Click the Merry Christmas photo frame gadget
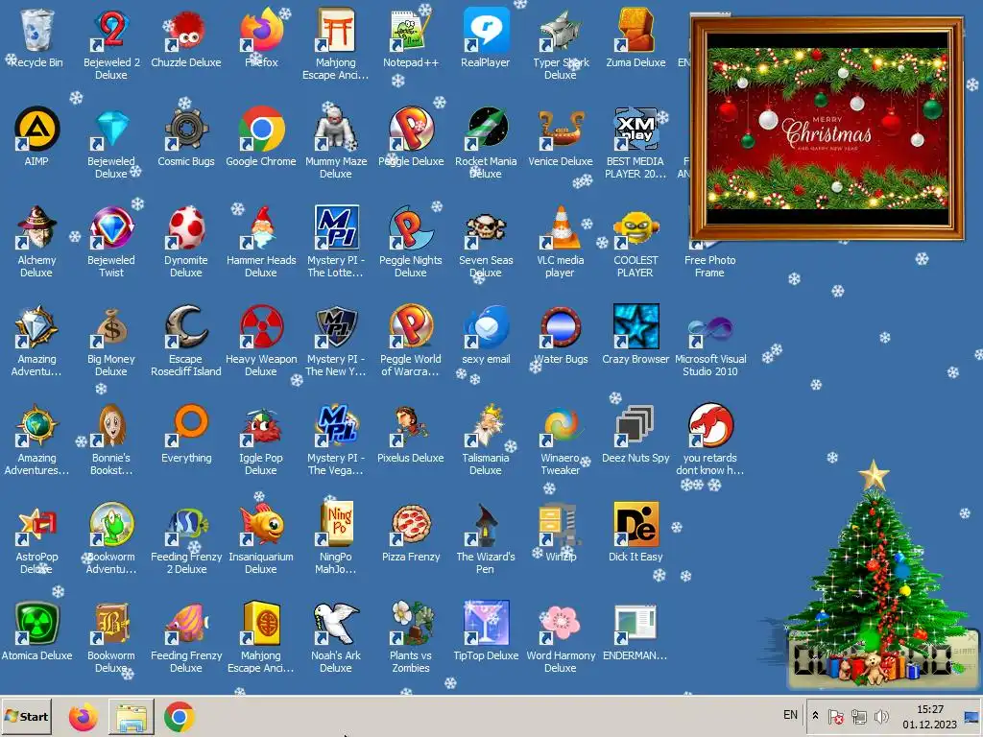 [827, 129]
